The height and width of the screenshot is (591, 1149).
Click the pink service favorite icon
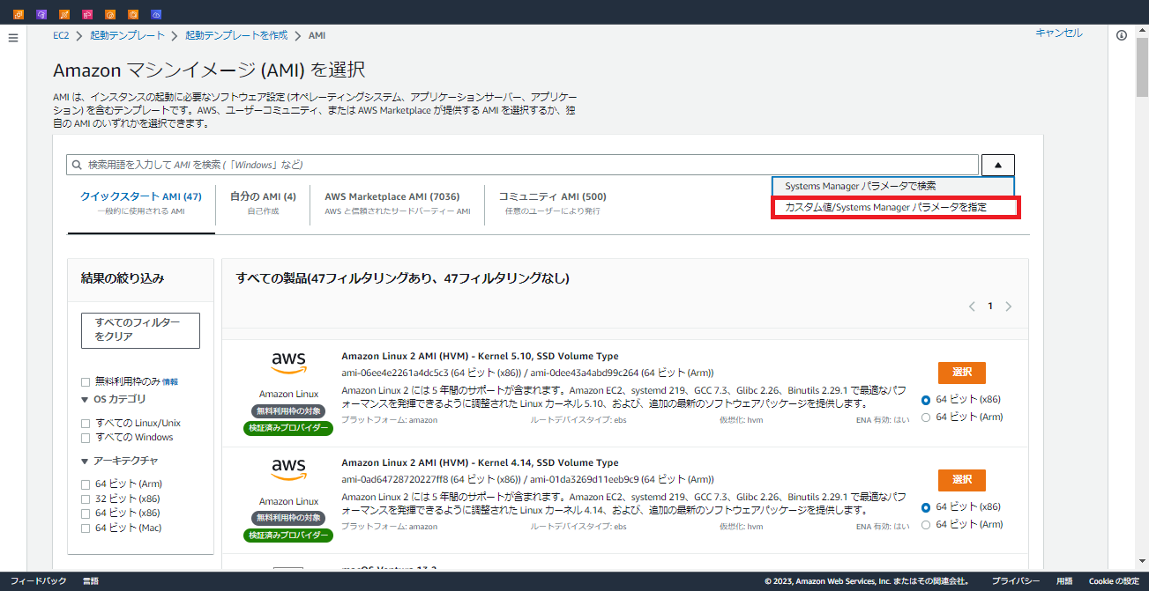(86, 13)
